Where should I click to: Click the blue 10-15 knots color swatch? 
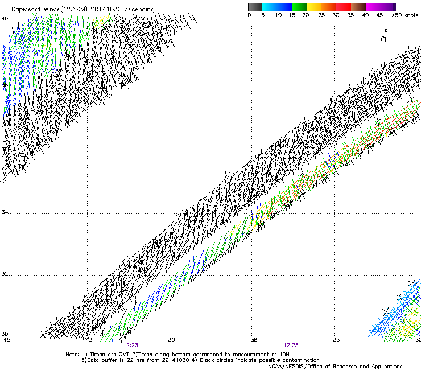(x=284, y=7)
